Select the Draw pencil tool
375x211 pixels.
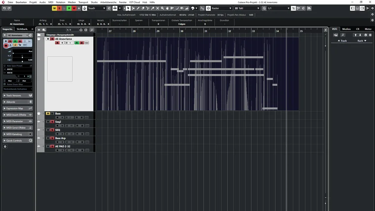[x=138, y=8]
